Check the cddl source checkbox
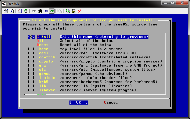The height and width of the screenshot is (119, 190). pyautogui.click(x=31, y=53)
